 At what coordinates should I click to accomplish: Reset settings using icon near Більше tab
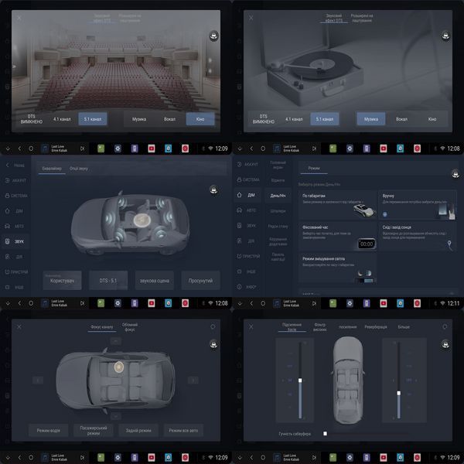click(x=445, y=326)
